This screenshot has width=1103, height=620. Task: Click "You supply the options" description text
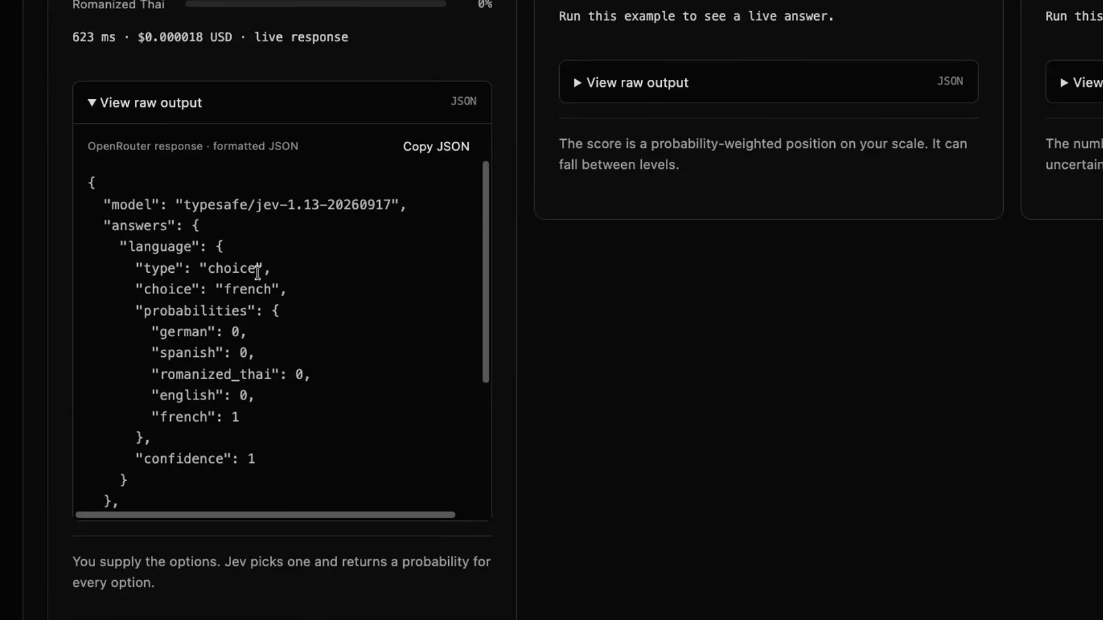(281, 572)
